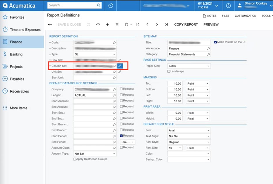Click the COPY REPORT button
This screenshot has height=184, width=273.
click(186, 24)
